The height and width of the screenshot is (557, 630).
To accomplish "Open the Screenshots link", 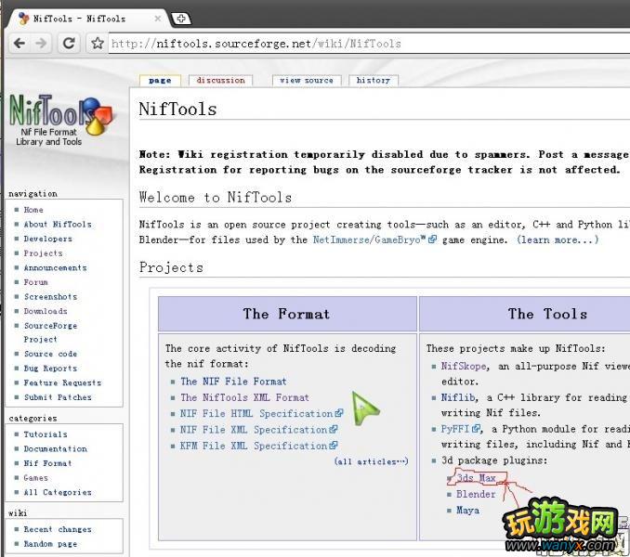I will pyautogui.click(x=50, y=296).
